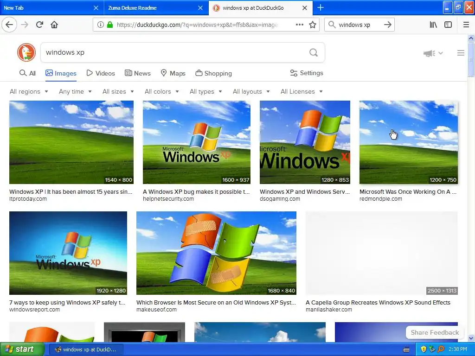Image resolution: width=475 pixels, height=356 pixels.
Task: Select the Firefox taskbar button
Action: point(86,350)
